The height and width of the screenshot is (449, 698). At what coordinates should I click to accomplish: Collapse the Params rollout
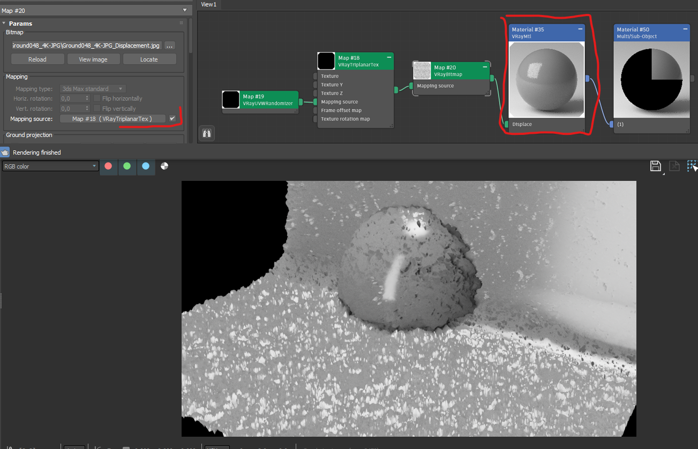tap(4, 23)
